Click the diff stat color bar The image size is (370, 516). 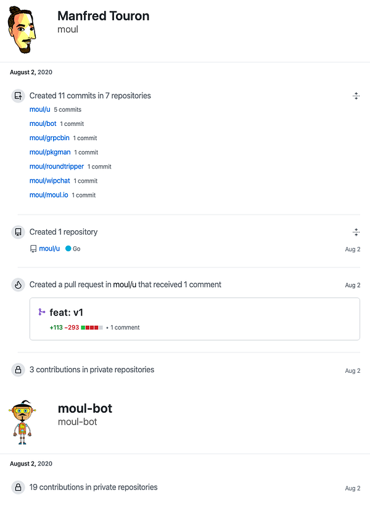click(92, 327)
